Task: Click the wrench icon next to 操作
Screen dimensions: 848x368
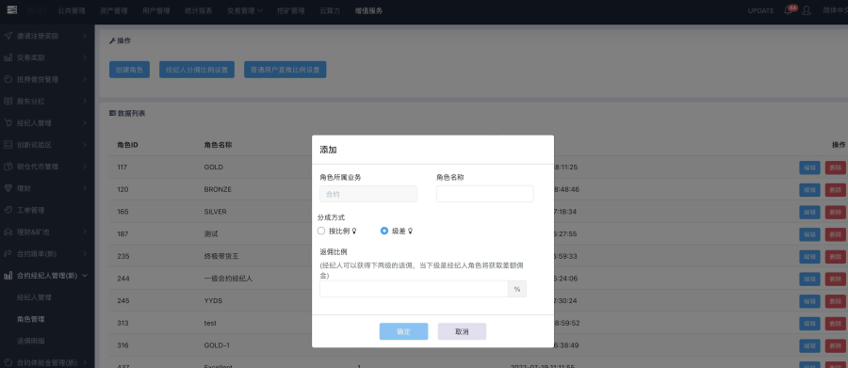Action: (x=112, y=40)
